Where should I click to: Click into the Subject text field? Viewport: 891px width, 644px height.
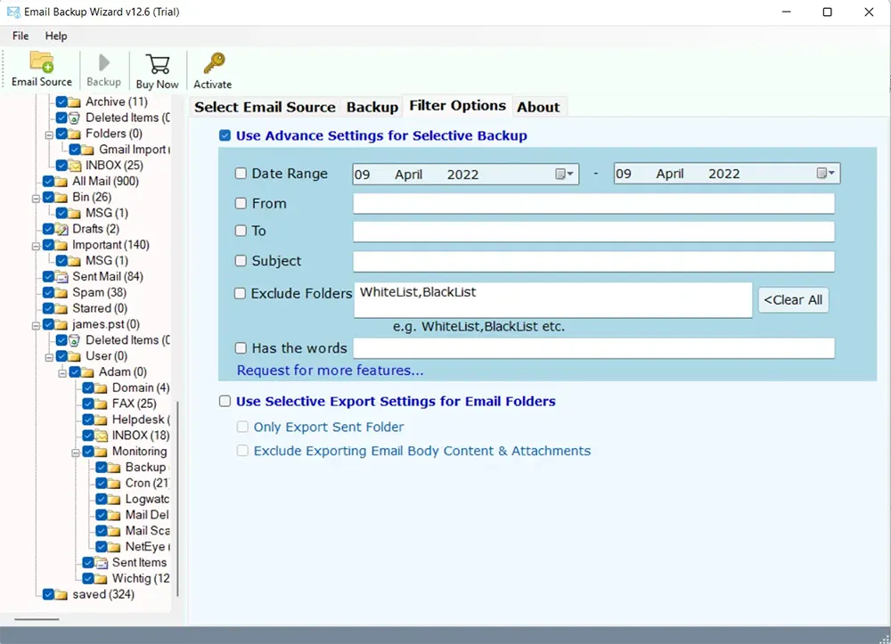pyautogui.click(x=593, y=261)
